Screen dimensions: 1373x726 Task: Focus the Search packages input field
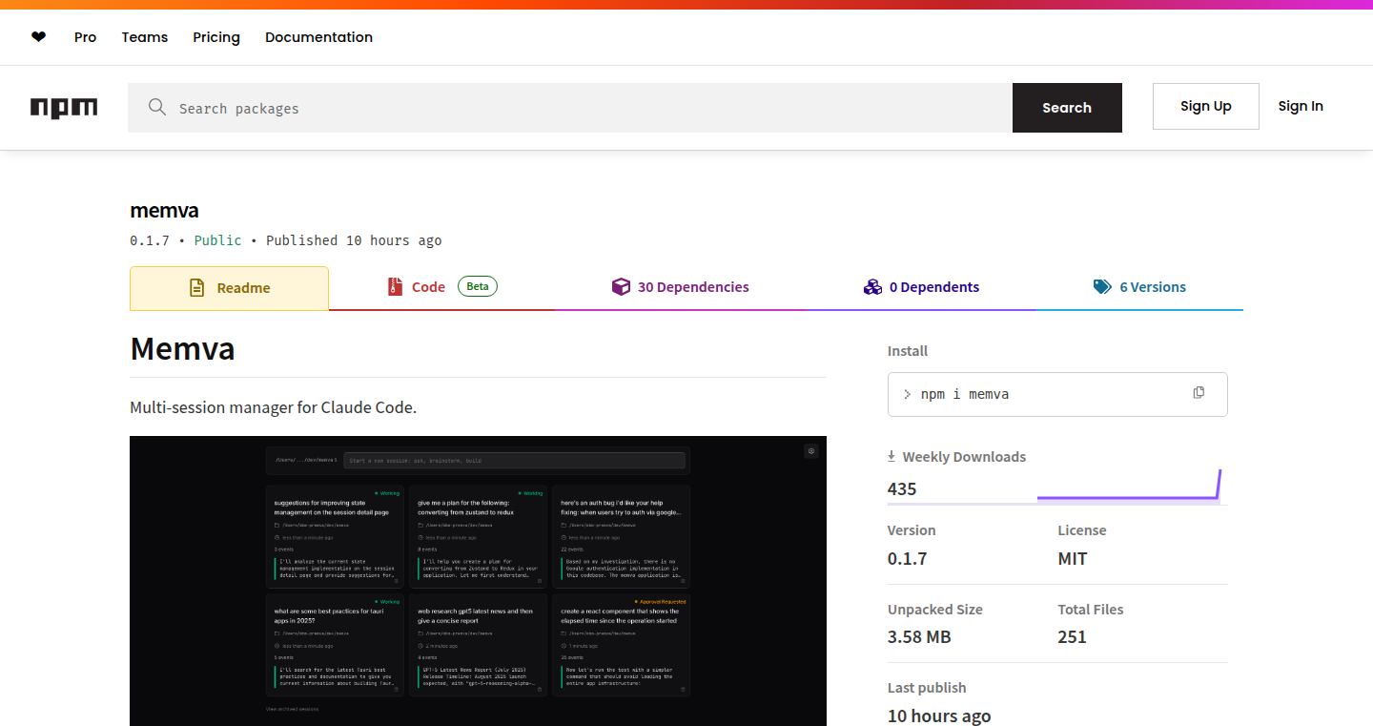[570, 108]
